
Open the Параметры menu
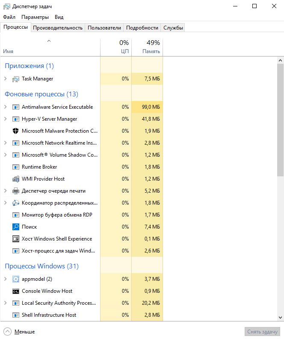tap(35, 17)
